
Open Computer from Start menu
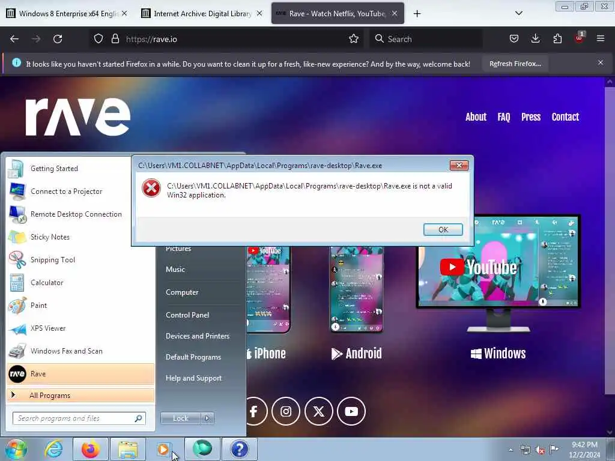(182, 292)
